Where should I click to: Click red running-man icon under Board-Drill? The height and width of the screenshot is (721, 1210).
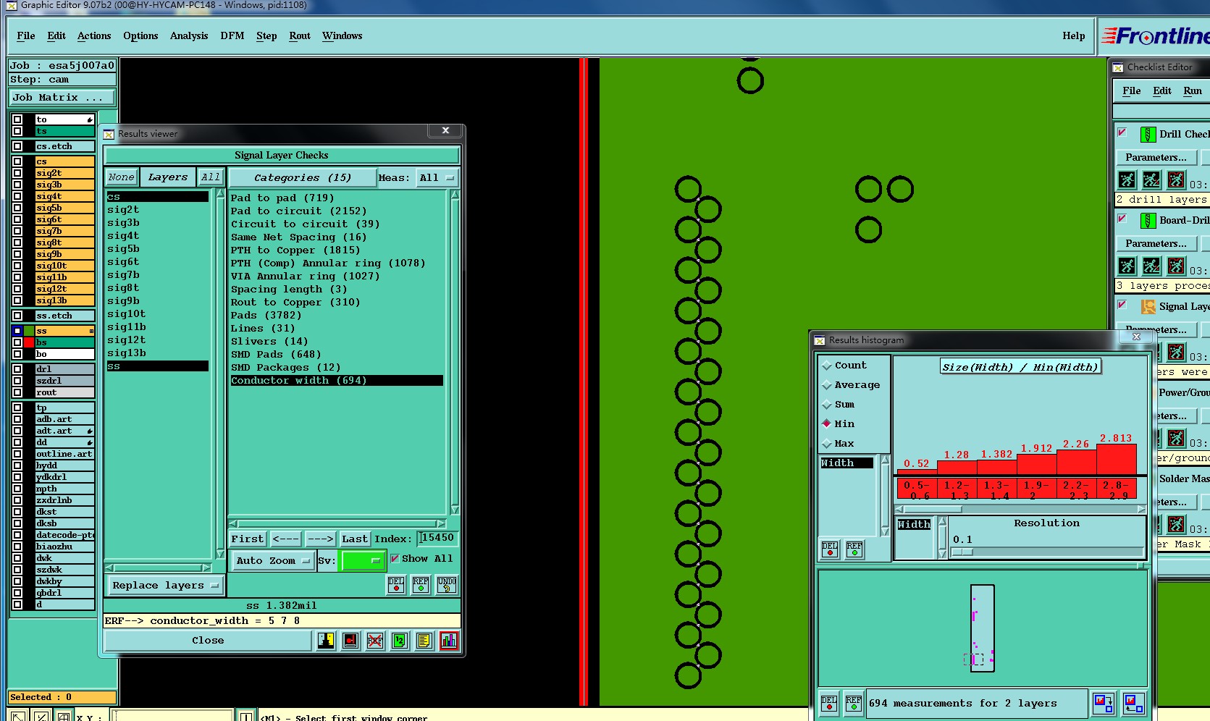click(x=1176, y=266)
